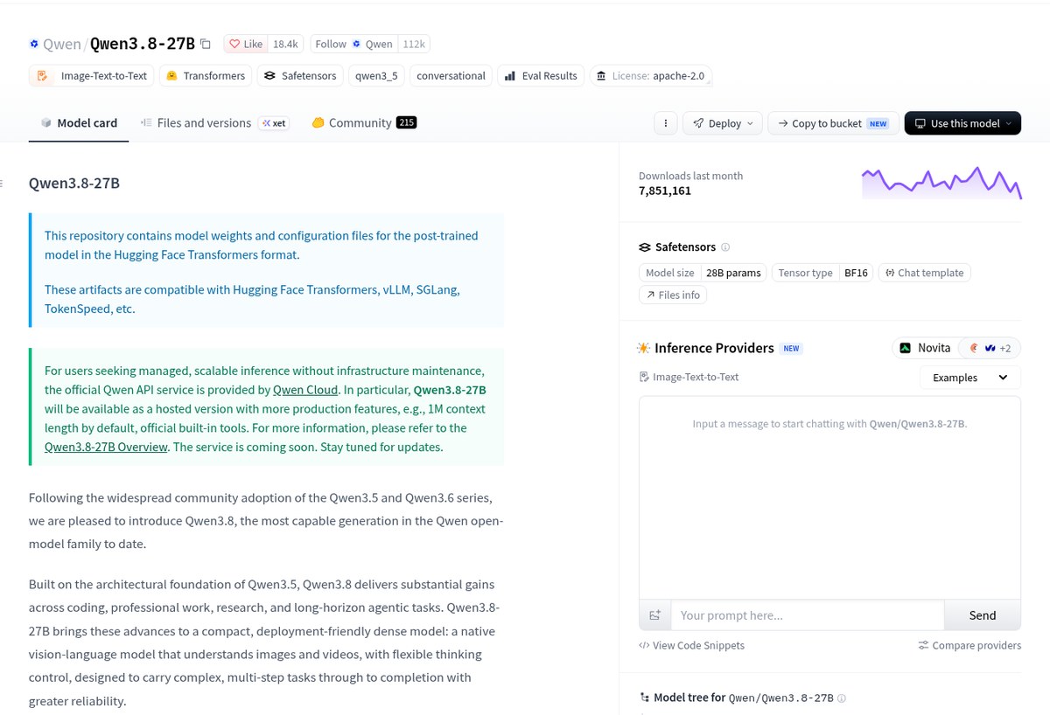This screenshot has width=1050, height=715.
Task: Open Files info in Safetensors section
Action: point(673,295)
